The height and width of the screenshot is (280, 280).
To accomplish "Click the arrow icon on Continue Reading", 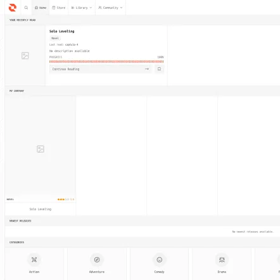I will [x=147, y=69].
